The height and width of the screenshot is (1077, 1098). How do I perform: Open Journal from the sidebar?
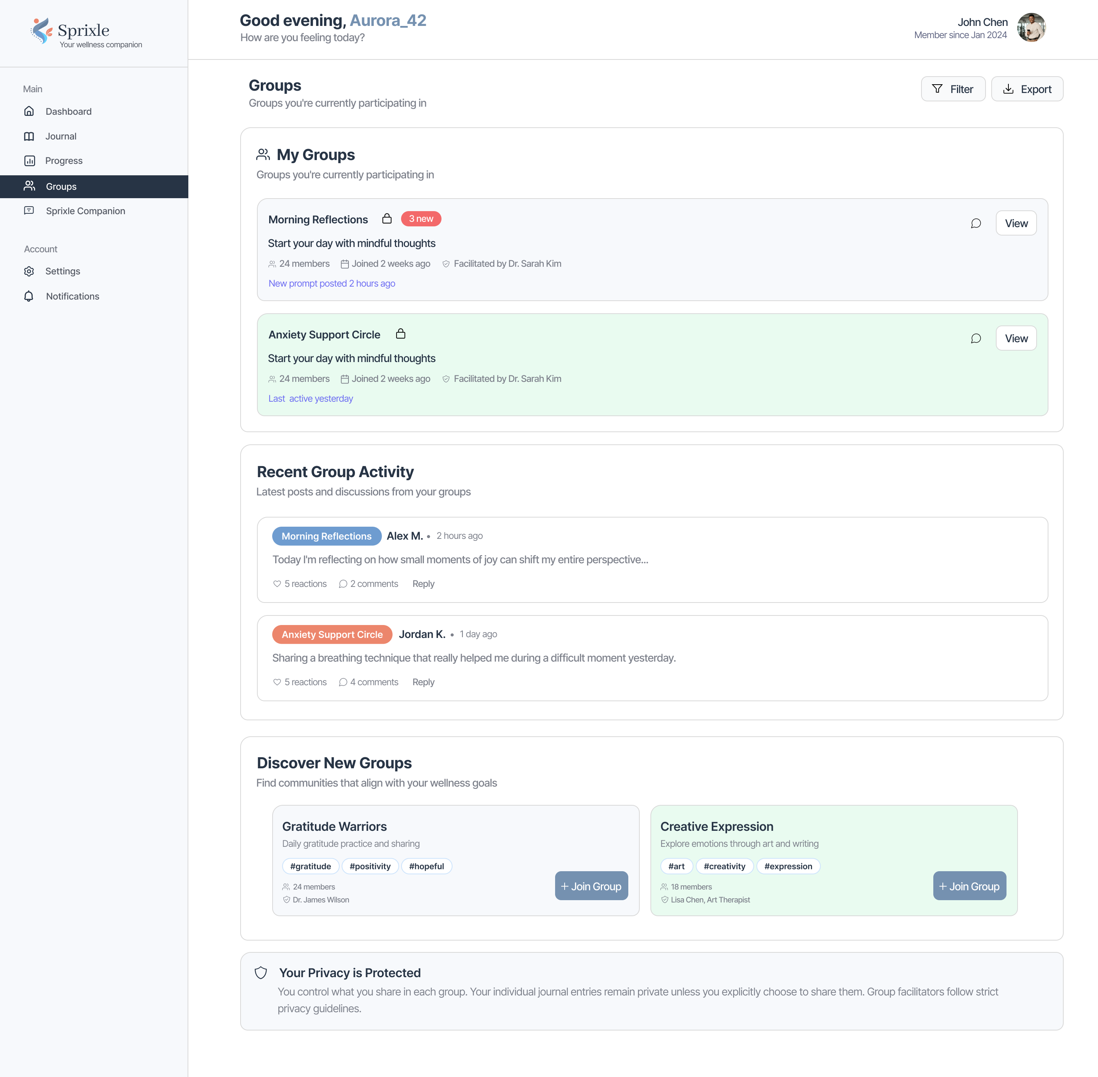[x=61, y=136]
